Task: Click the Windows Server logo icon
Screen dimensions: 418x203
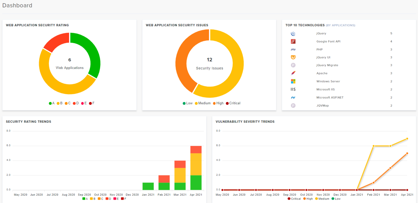Action: [293, 81]
